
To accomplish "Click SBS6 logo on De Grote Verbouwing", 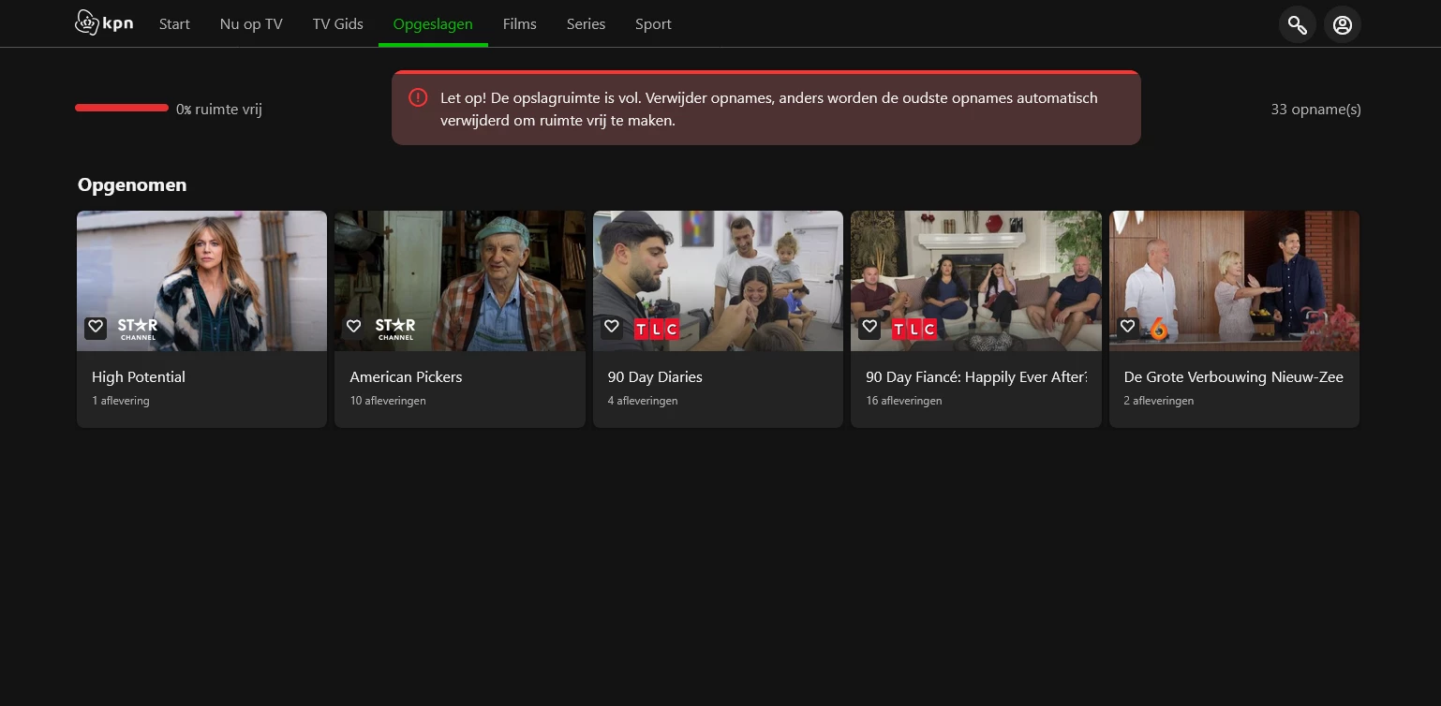I will (1159, 329).
